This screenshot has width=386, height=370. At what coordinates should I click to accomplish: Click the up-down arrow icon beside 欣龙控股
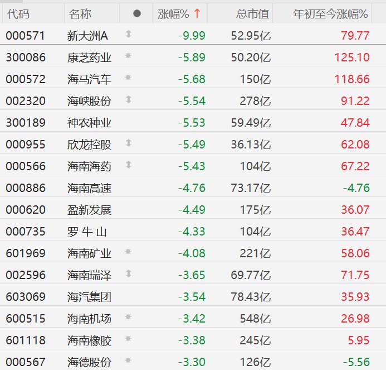tap(128, 143)
